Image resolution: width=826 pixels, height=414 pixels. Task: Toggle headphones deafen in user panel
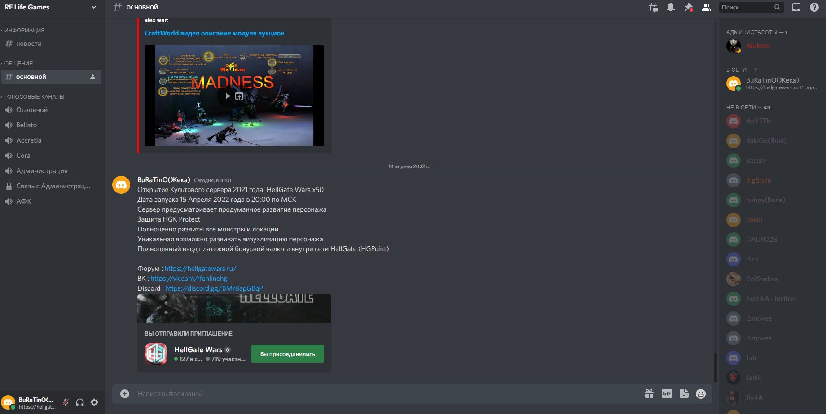[80, 402]
